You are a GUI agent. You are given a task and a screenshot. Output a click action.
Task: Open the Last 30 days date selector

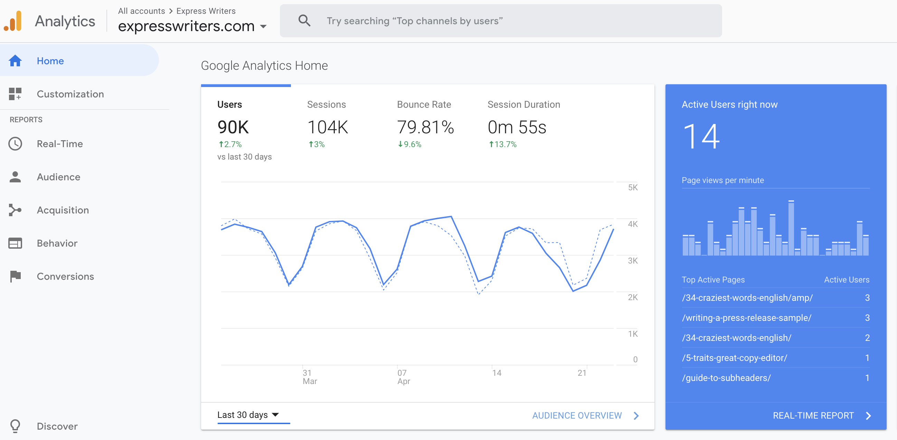pos(248,414)
